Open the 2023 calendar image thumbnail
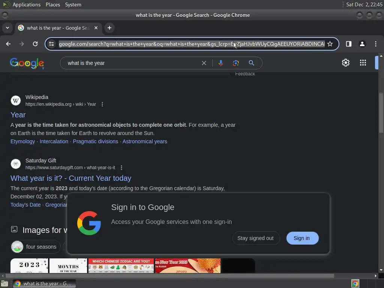This screenshot has height=288, width=384. (x=29, y=266)
